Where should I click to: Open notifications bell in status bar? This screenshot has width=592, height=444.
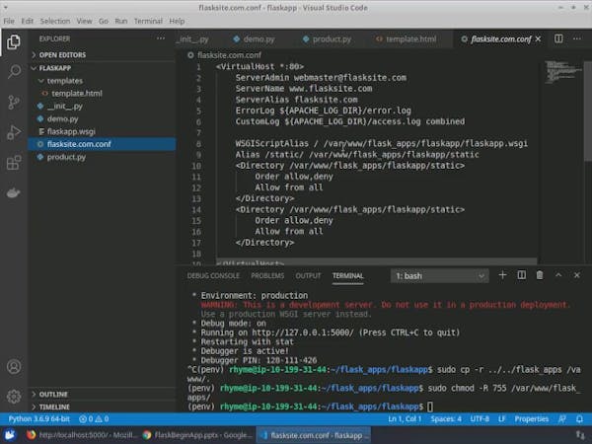(x=579, y=419)
